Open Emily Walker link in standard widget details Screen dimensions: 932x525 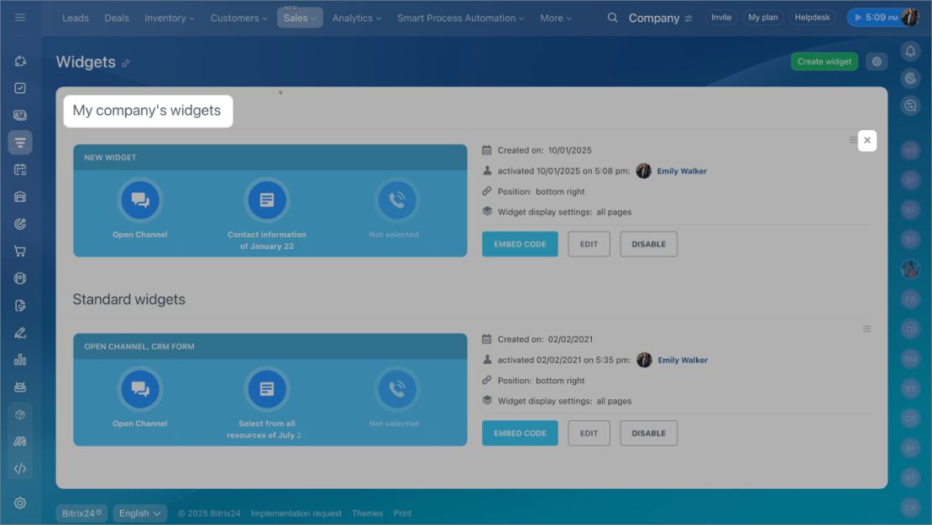pyautogui.click(x=683, y=360)
